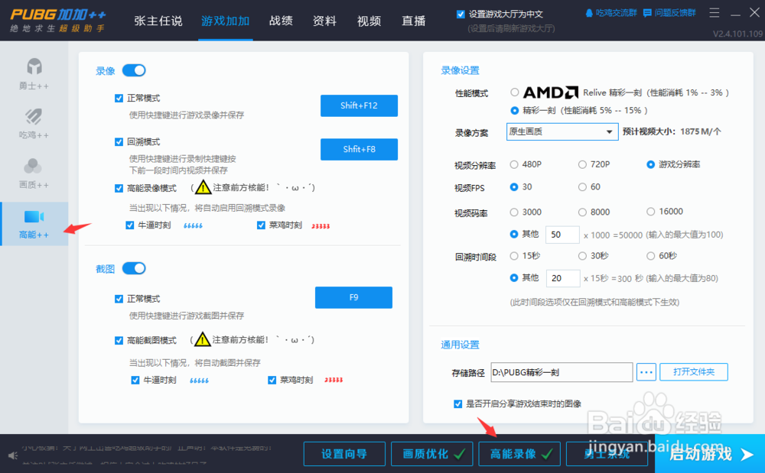Click the 画质优化 button
765x473 pixels.
pos(431,454)
